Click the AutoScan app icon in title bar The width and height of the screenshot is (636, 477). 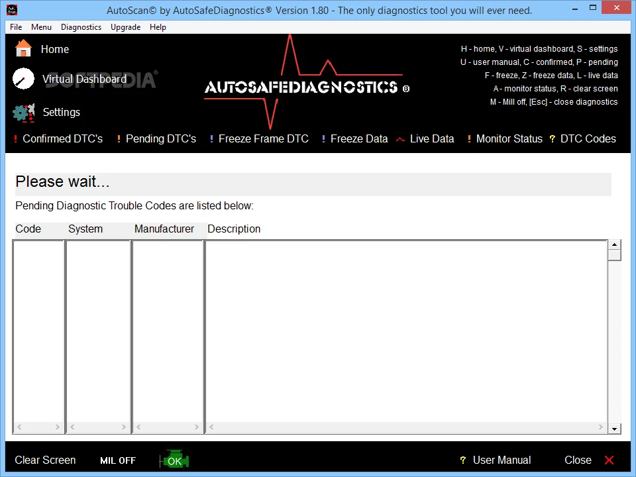click(12, 9)
